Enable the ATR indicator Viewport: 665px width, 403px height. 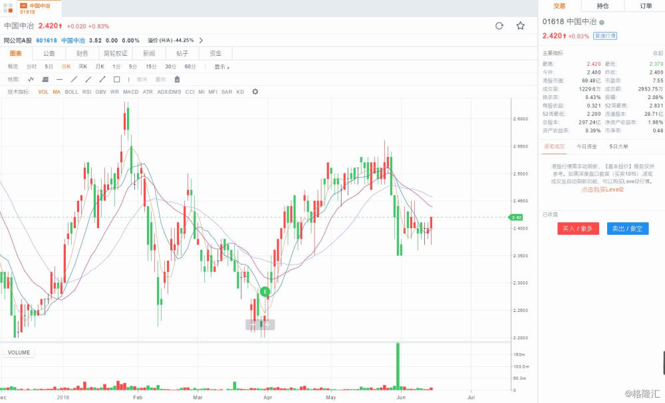tap(148, 92)
